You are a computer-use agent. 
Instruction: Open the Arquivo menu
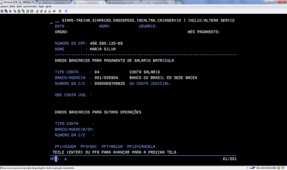[4, 6]
